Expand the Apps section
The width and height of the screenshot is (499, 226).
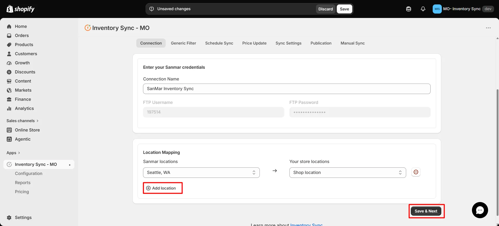click(13, 153)
